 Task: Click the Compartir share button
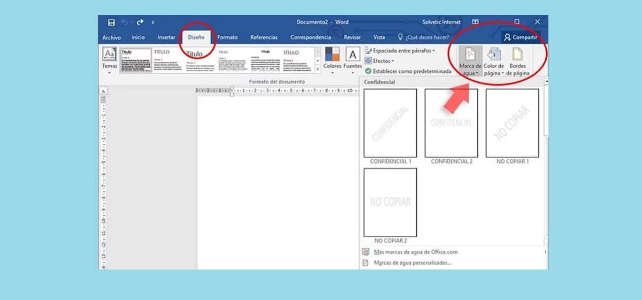(520, 37)
